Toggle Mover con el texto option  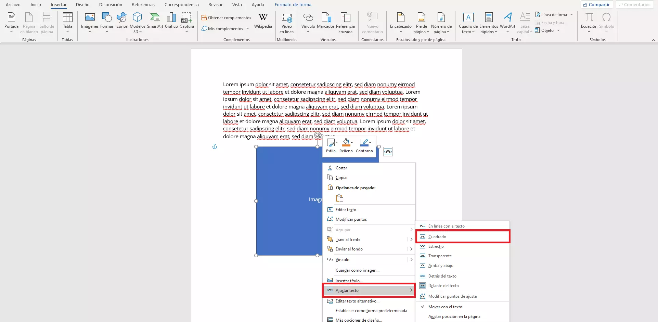(x=463, y=307)
